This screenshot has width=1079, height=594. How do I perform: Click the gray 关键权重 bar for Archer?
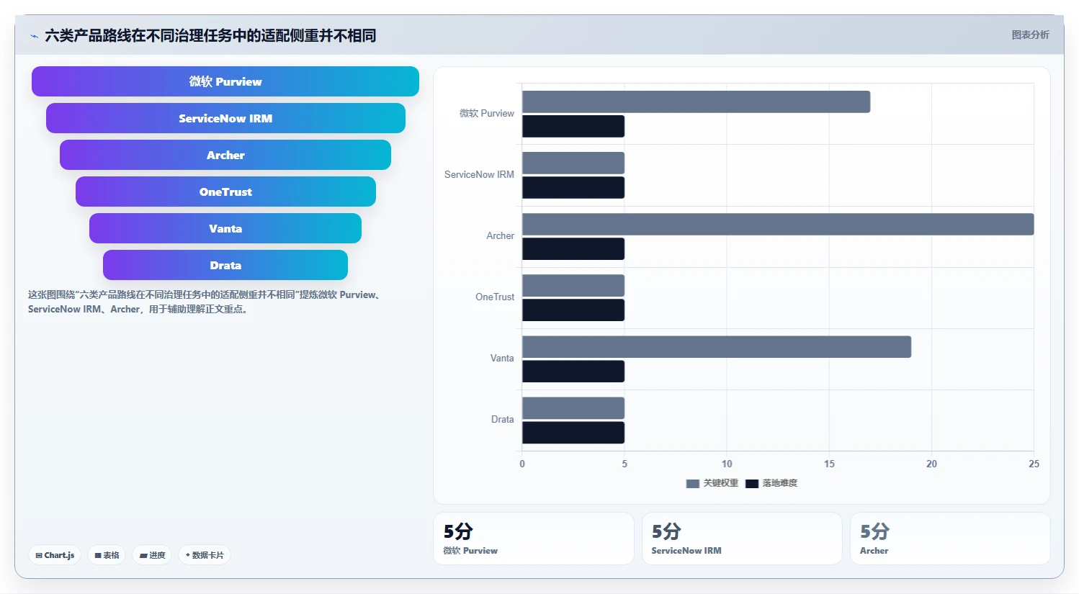point(778,224)
